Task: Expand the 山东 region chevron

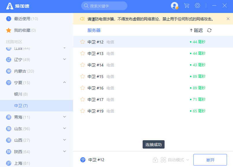Action: [64, 128]
